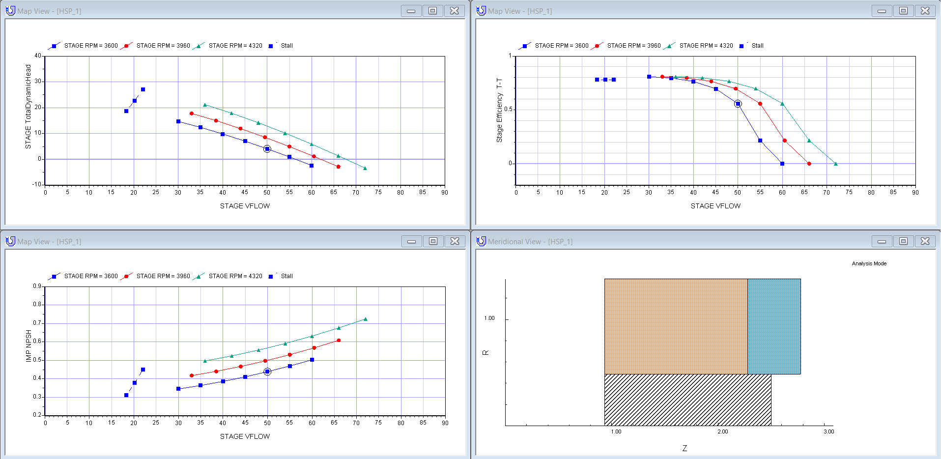
Task: Click the orange hatched region in Meridional View
Action: tap(676, 326)
